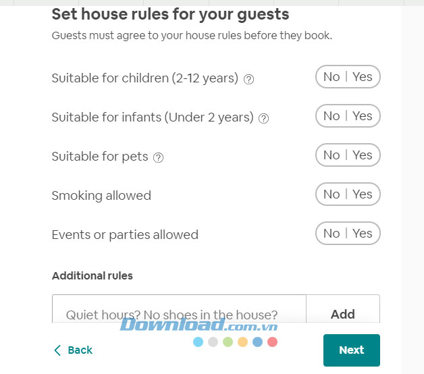This screenshot has height=374, width=424.
Task: Choose No for Smoking allowed
Action: [332, 194]
